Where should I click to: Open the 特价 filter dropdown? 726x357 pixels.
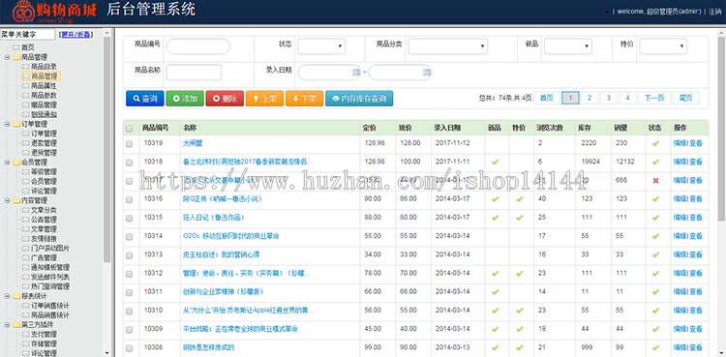[x=663, y=45]
